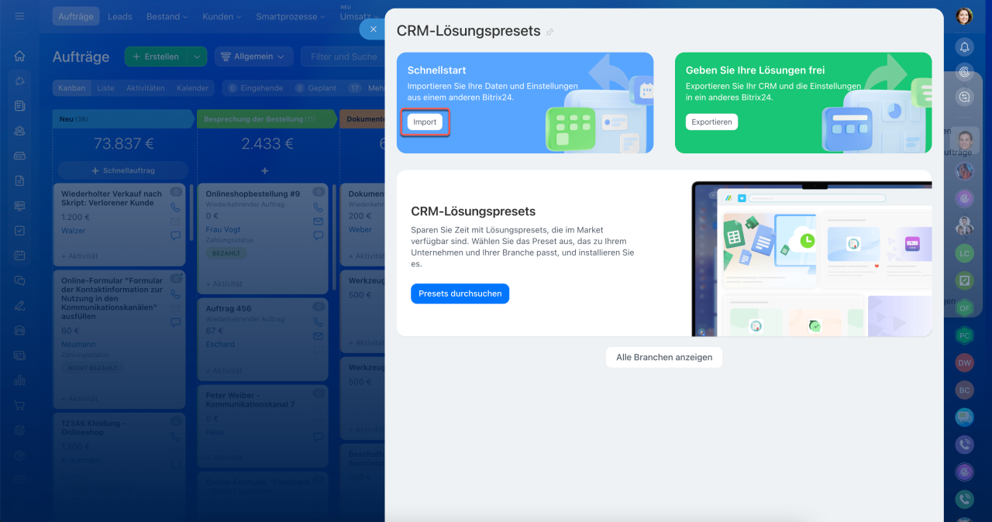Open the bar chart analytics sidebar icon
Viewport: 992px width, 522px height.
point(19,380)
